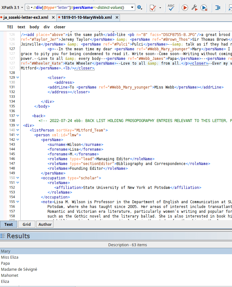The image size is (232, 287).
Task: Click State University of New York affiliation text
Action: [x=127, y=187]
